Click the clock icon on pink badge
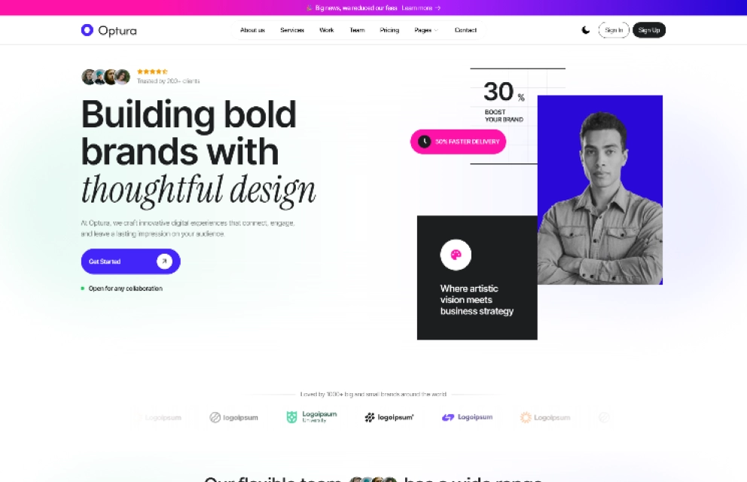Viewport: 747px width, 482px height. (x=425, y=142)
